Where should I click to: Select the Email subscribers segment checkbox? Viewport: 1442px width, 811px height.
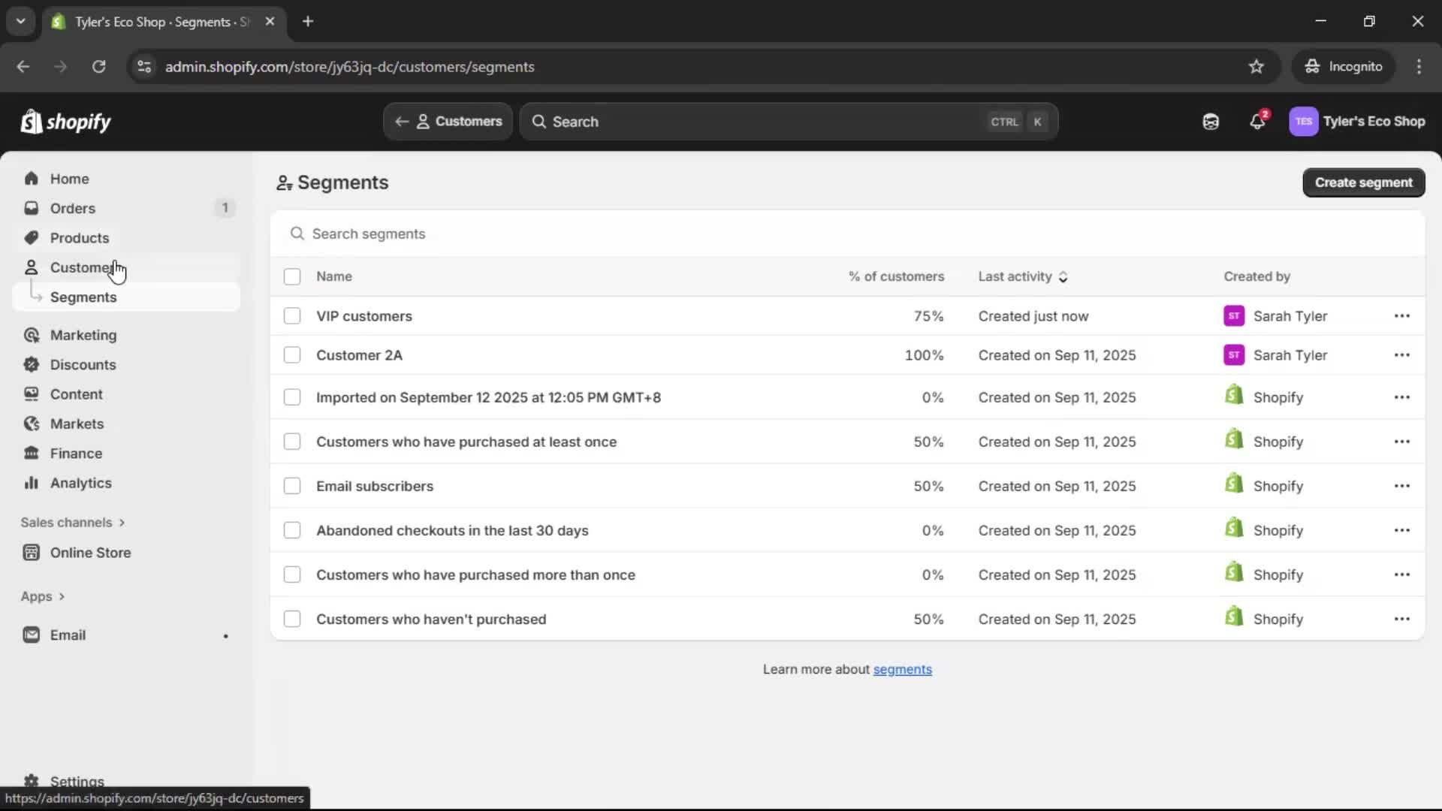292,486
